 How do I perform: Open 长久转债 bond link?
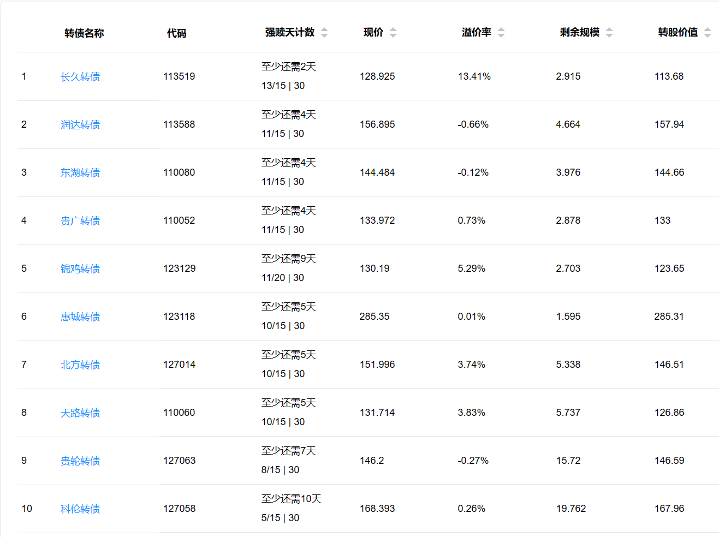80,77
